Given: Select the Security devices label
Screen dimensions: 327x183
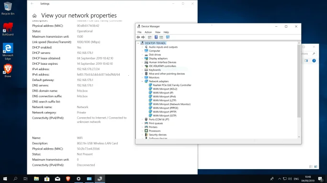Looking at the screenshot, I should pyautogui.click(x=158, y=135).
